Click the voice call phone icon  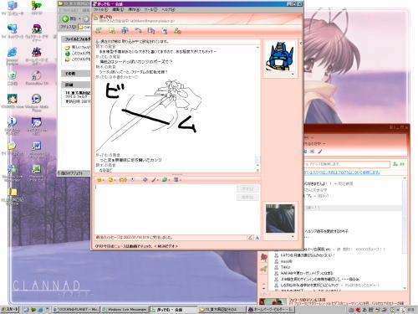(138, 30)
